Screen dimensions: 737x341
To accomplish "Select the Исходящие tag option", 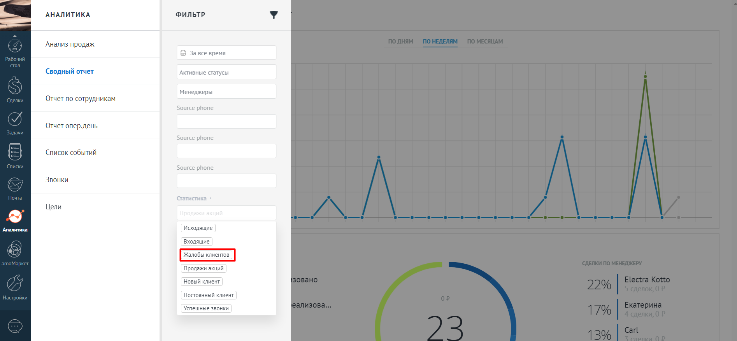I will click(198, 228).
